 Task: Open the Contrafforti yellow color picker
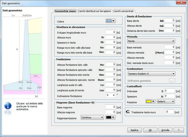coord(151,101)
